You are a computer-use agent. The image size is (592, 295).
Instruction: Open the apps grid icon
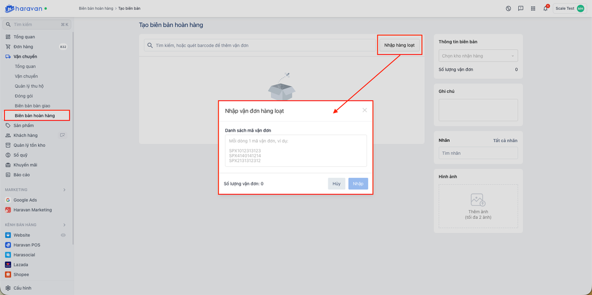coord(533,9)
